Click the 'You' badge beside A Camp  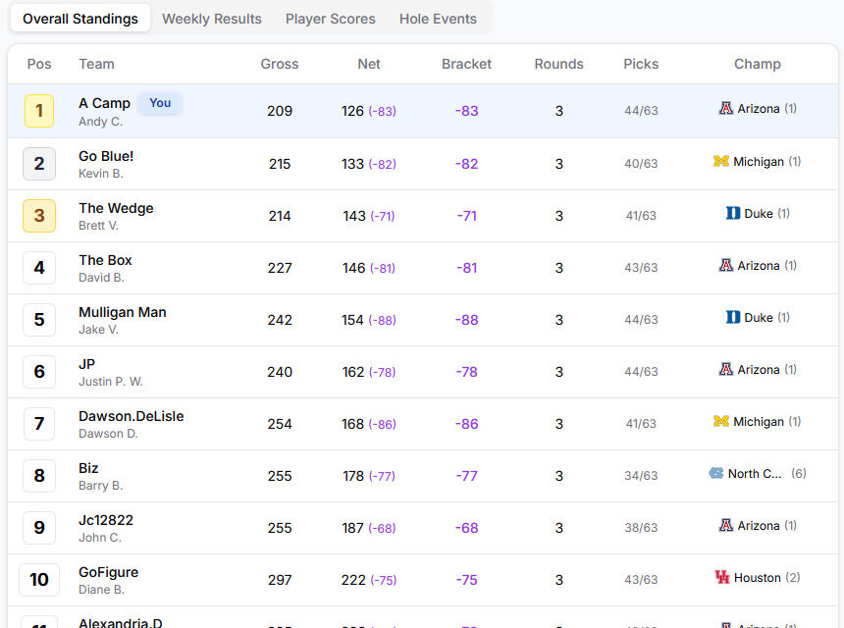(x=160, y=103)
